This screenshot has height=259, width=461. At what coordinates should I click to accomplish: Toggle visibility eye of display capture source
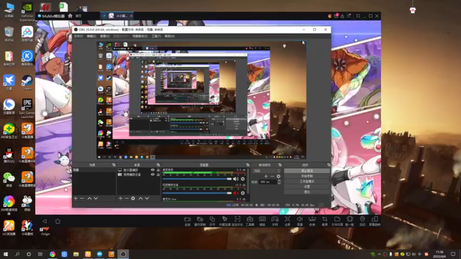[x=153, y=170]
